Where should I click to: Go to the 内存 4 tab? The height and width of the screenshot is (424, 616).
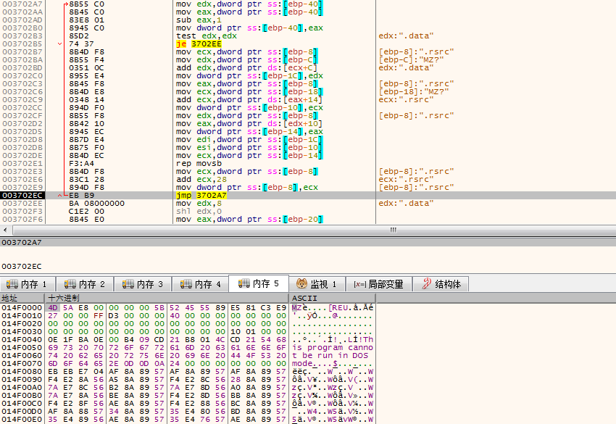[x=200, y=283]
